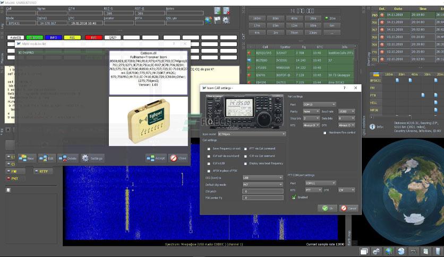Open the Parity dropdown

pyautogui.click(x=311, y=112)
